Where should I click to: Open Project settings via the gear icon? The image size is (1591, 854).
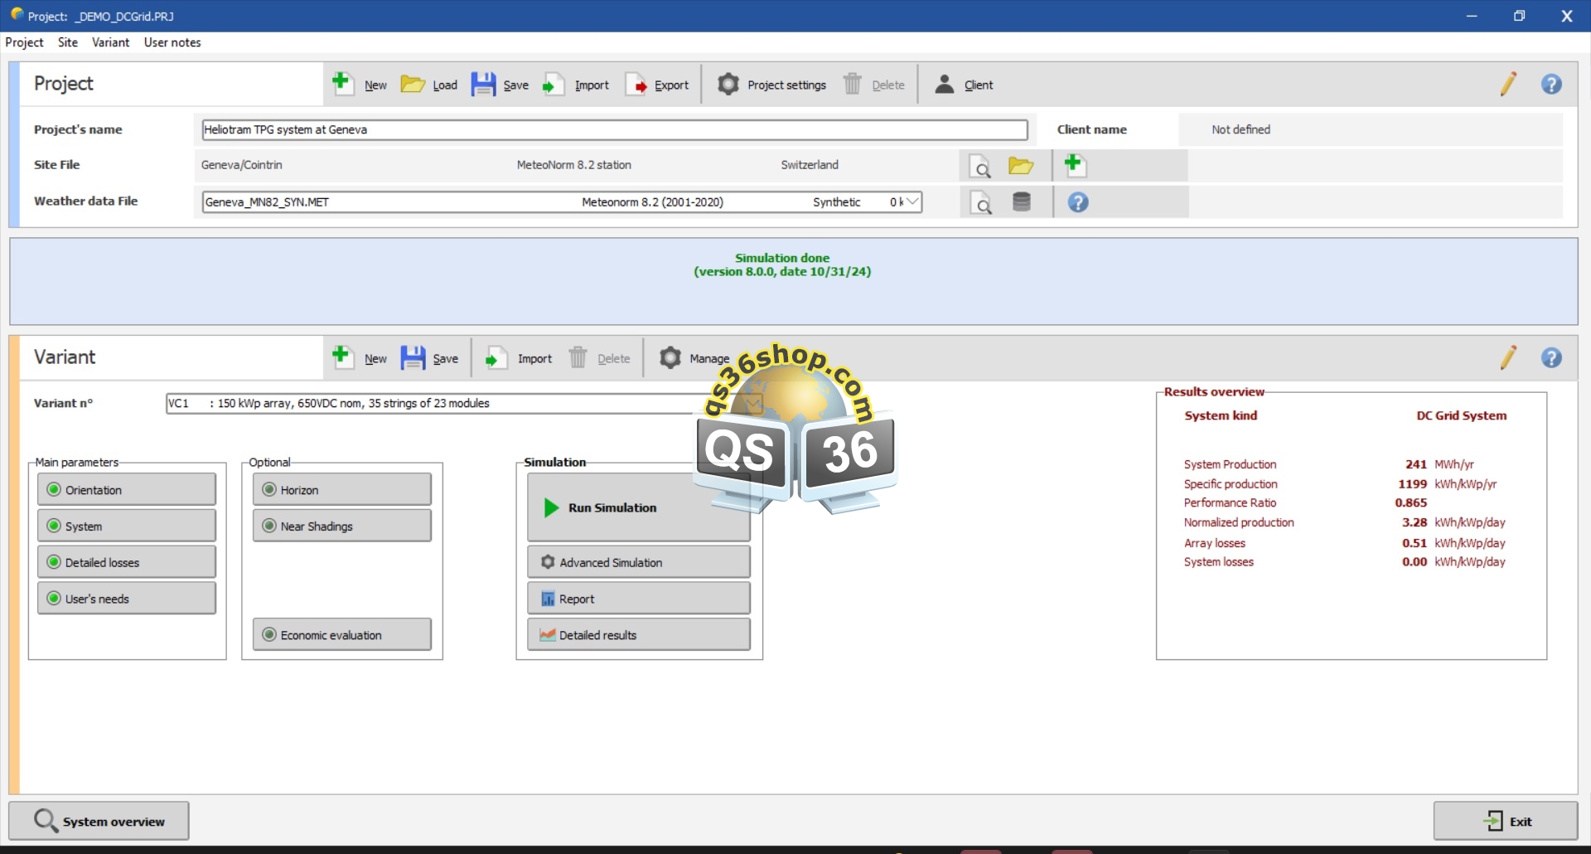click(728, 84)
